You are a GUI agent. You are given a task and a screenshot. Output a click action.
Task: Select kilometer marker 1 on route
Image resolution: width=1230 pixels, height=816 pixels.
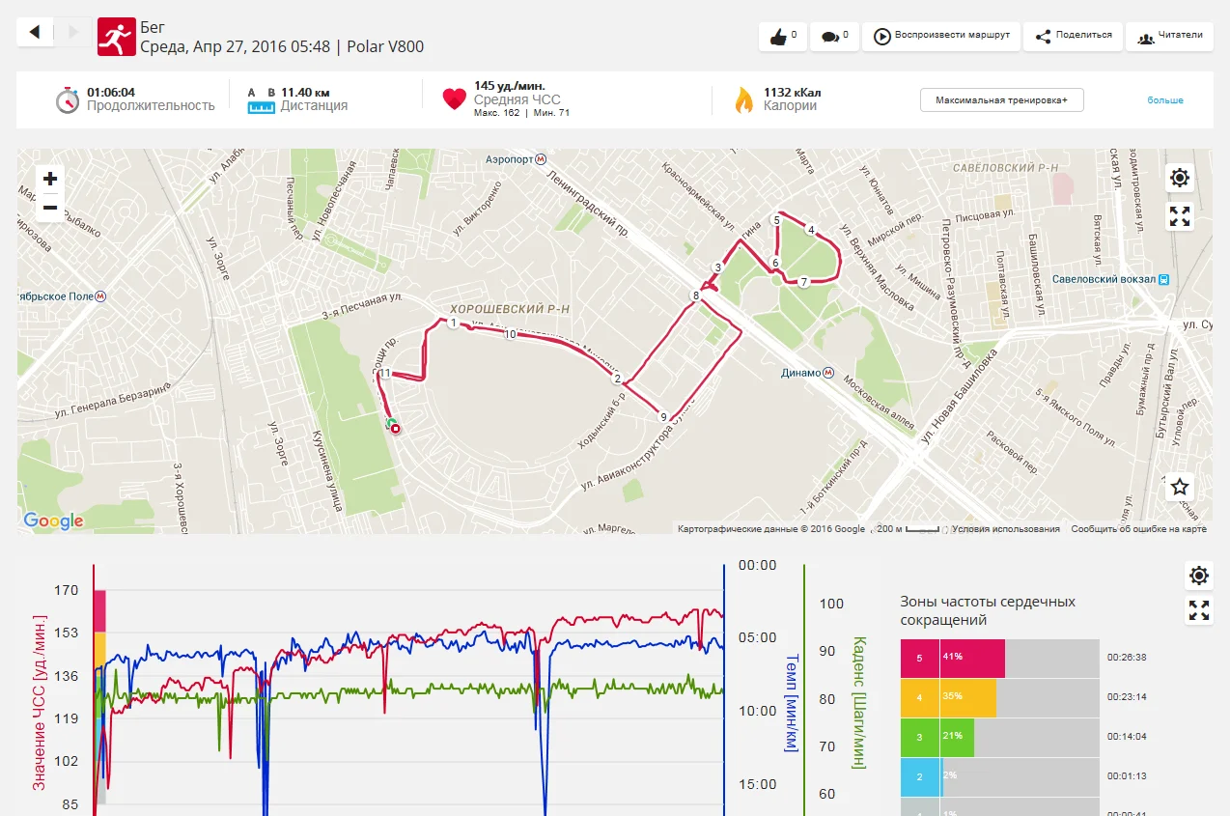click(453, 323)
